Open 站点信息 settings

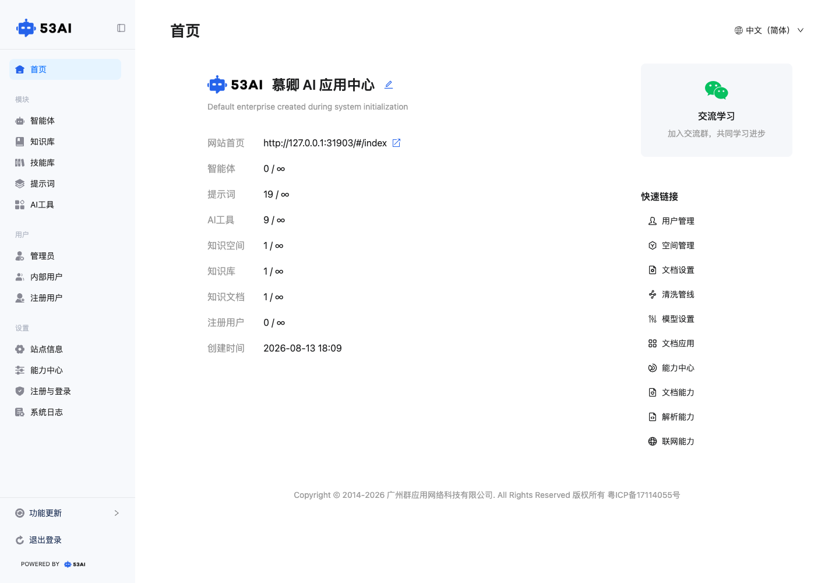[x=65, y=349]
